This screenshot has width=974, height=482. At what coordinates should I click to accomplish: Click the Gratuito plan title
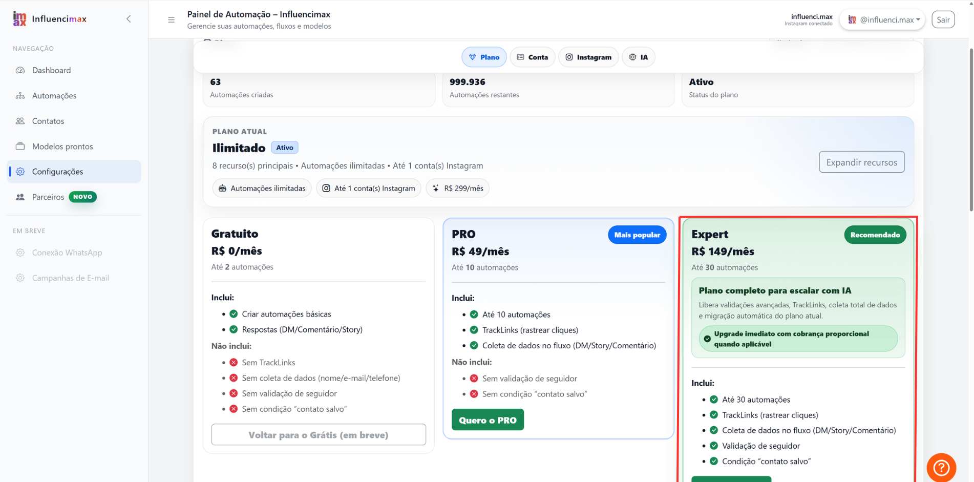(235, 234)
